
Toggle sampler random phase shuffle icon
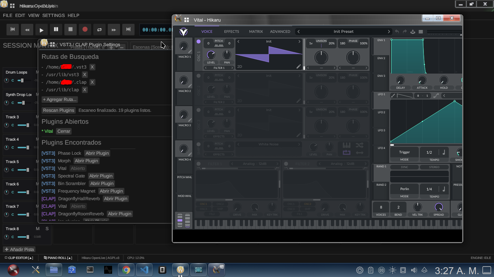359,145
